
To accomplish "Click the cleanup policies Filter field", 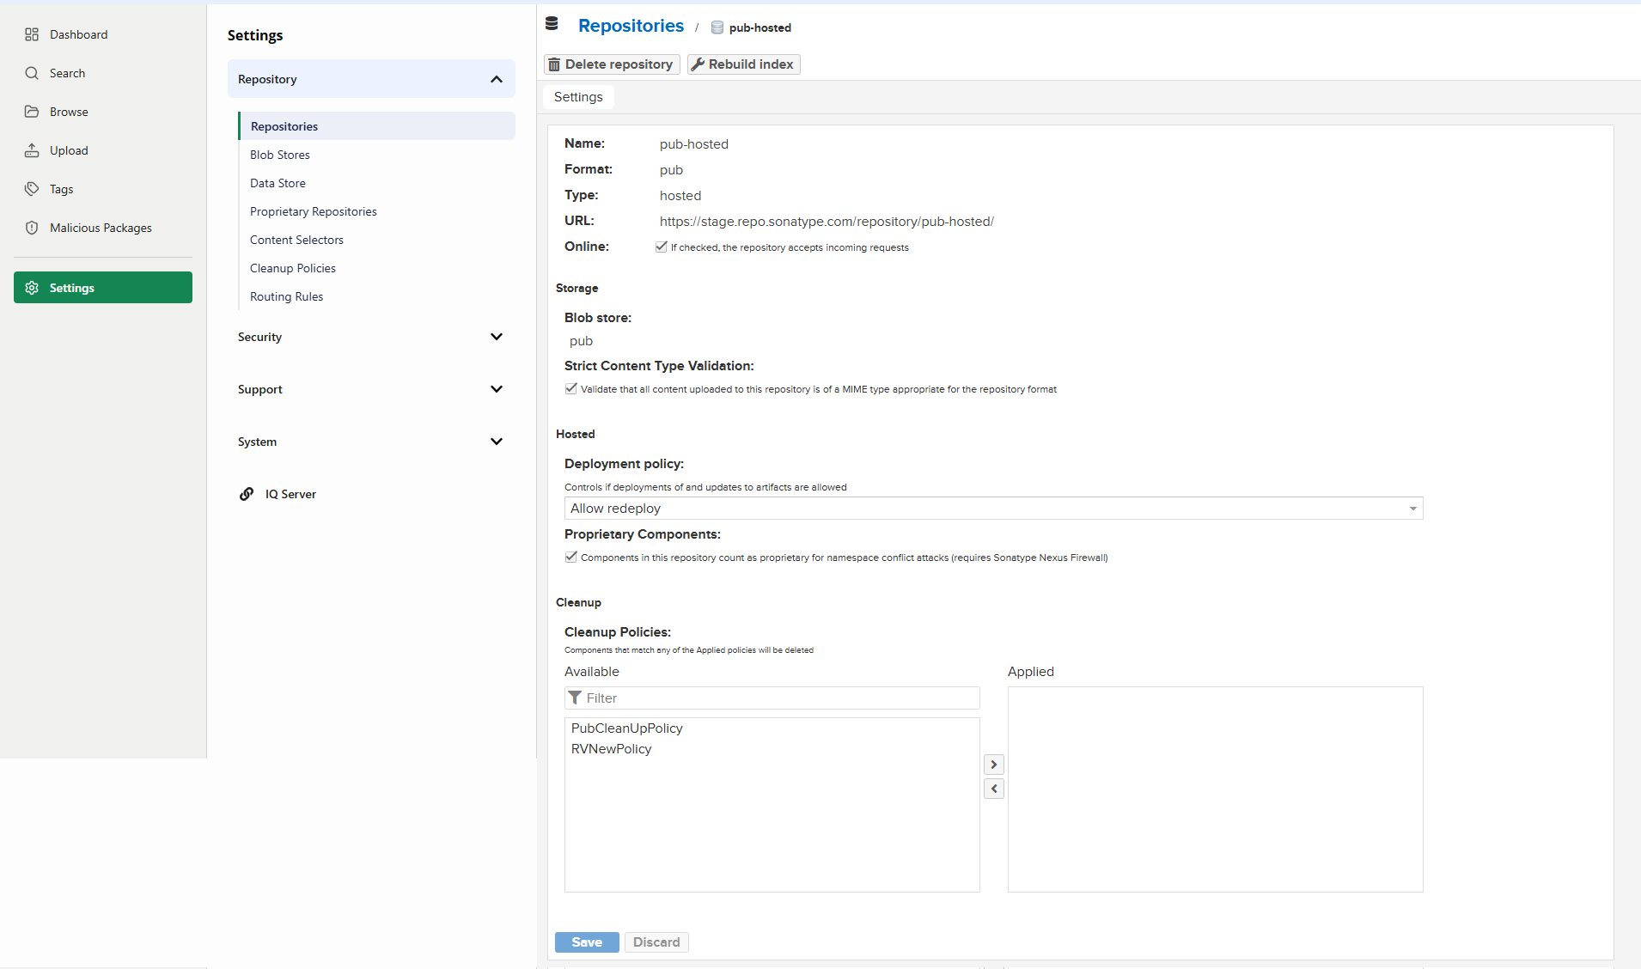I will coord(772,698).
